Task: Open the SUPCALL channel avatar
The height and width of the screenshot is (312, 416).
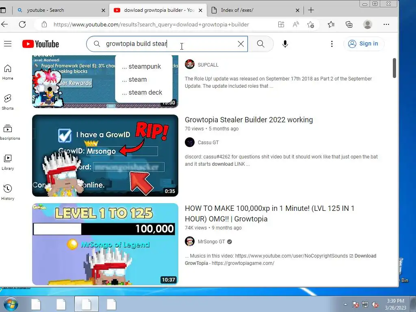Action: 190,65
